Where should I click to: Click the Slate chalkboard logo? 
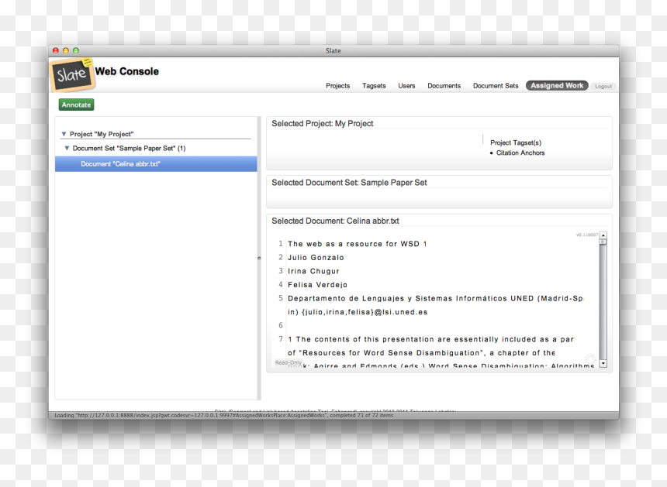(72, 74)
